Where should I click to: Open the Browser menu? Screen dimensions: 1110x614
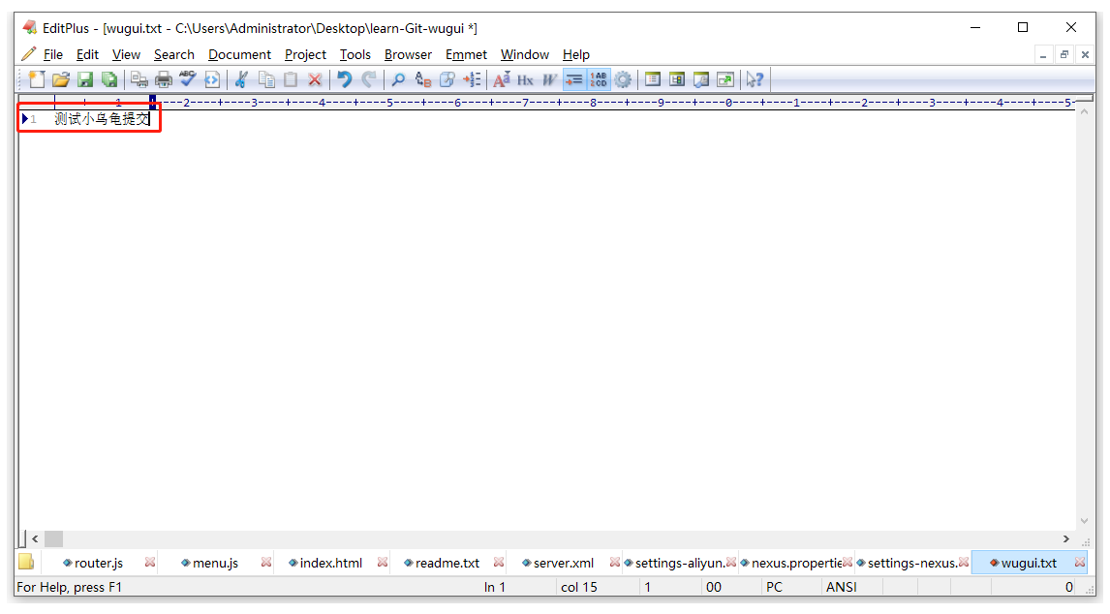click(408, 54)
